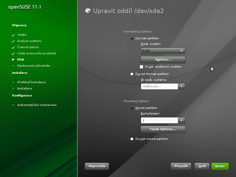Click the openSUSE 11.1 logo text
Screen dimensions: 236x177
click(25, 7)
